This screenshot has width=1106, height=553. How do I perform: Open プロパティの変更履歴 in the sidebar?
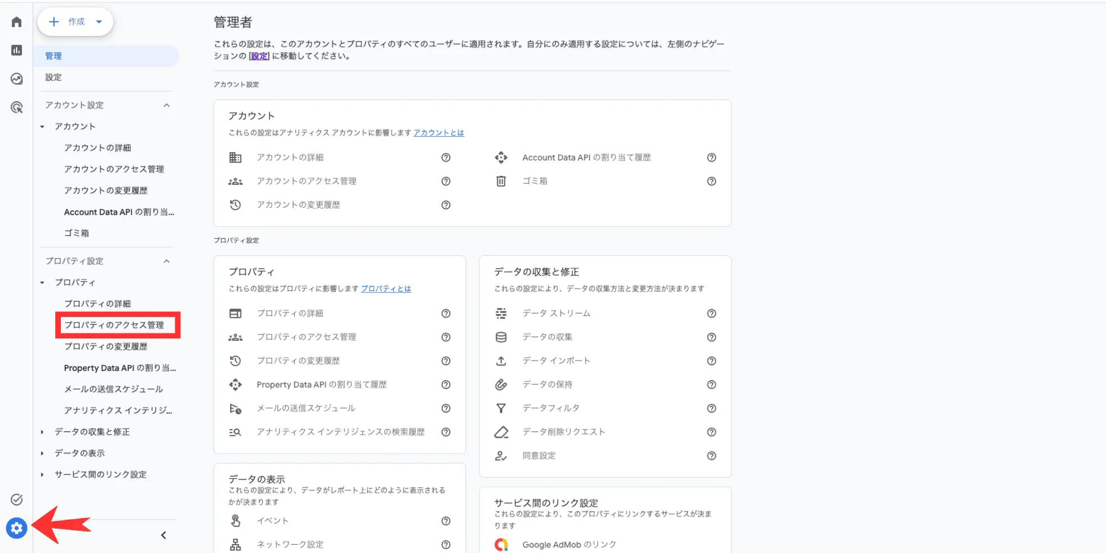click(106, 346)
